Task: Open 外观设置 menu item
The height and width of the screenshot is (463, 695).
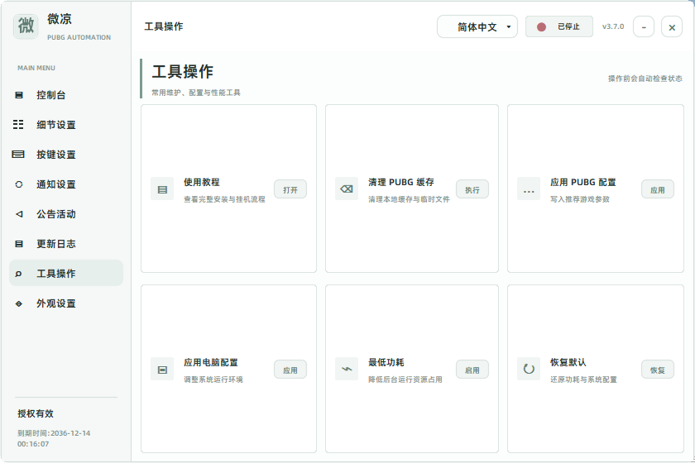Action: (66, 303)
